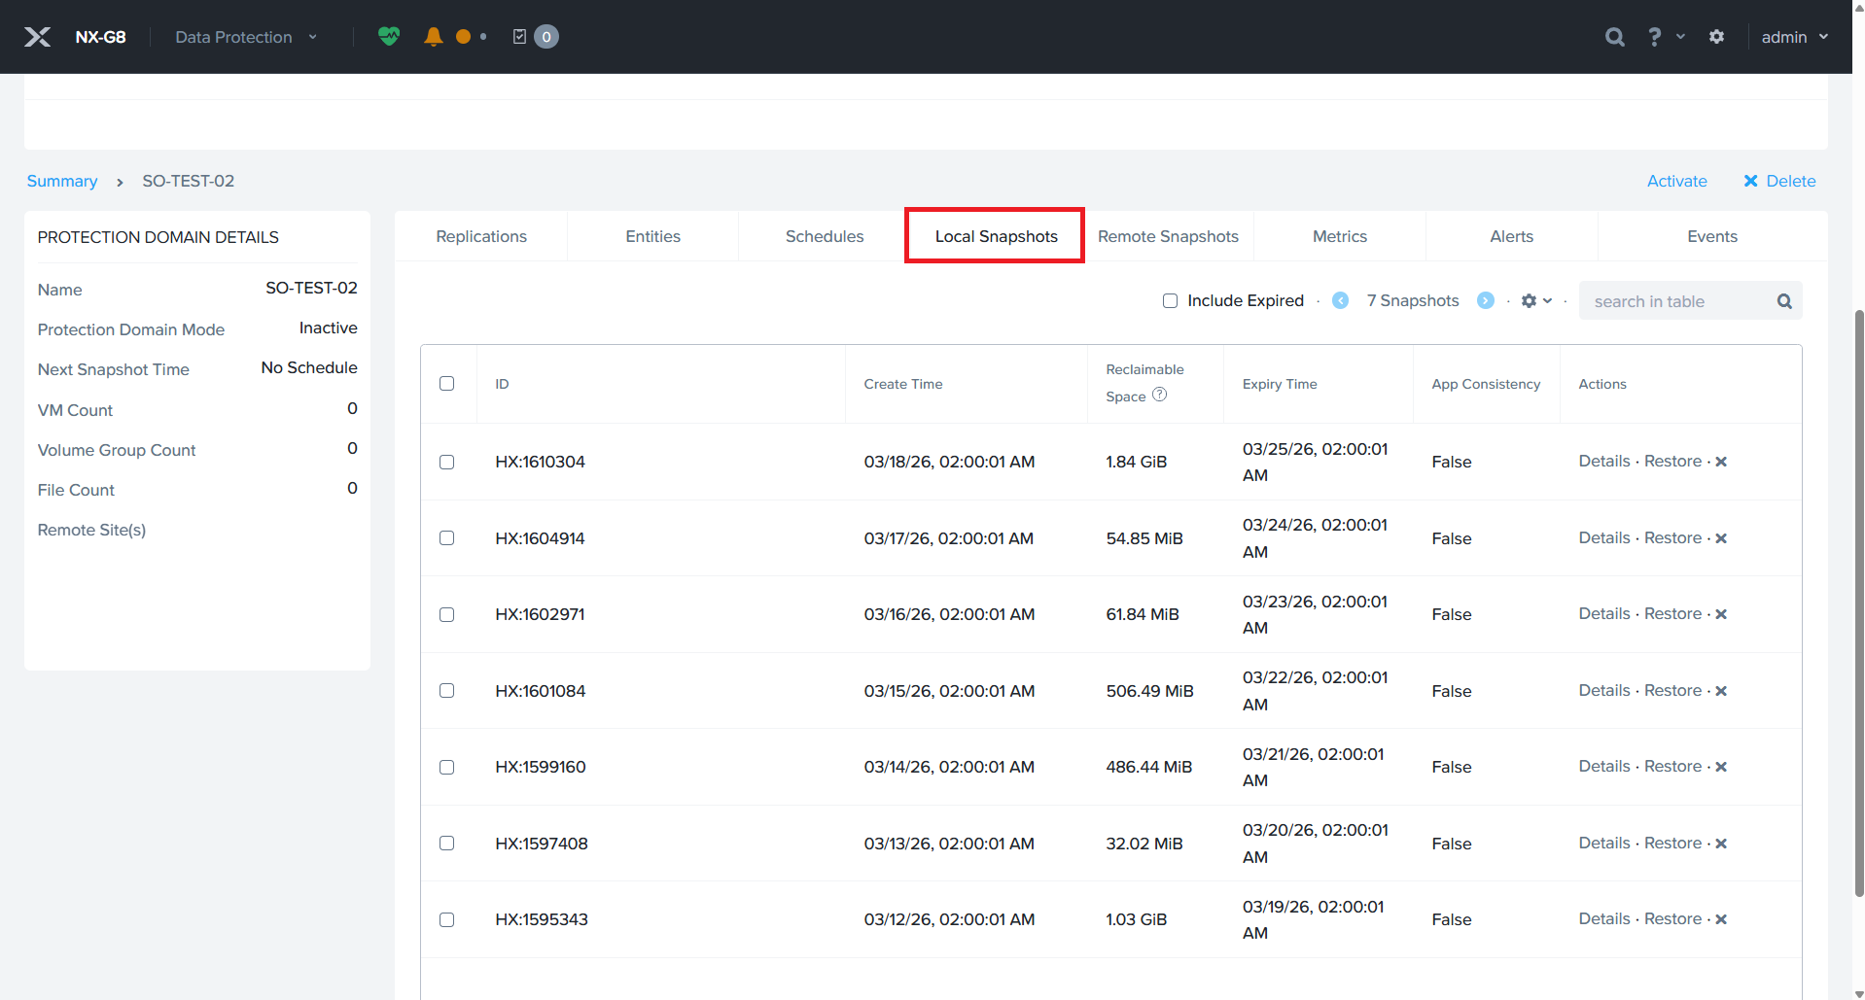Viewport: 1865px width, 1000px height.
Task: Switch to the Remote Snapshots tab
Action: pos(1168,236)
